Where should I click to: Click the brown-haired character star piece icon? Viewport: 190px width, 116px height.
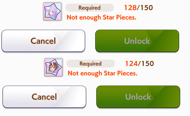53,67
